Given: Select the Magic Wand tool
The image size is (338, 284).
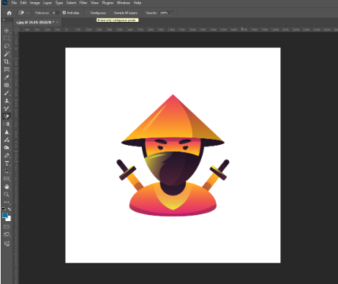Looking at the screenshot, I should pos(7,54).
